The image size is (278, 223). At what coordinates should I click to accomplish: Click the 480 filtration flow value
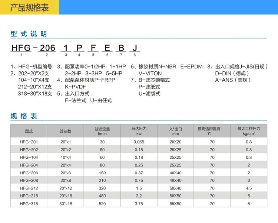(102, 196)
